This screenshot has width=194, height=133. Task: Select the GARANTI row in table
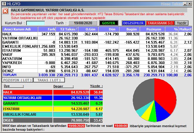tap(97, 42)
